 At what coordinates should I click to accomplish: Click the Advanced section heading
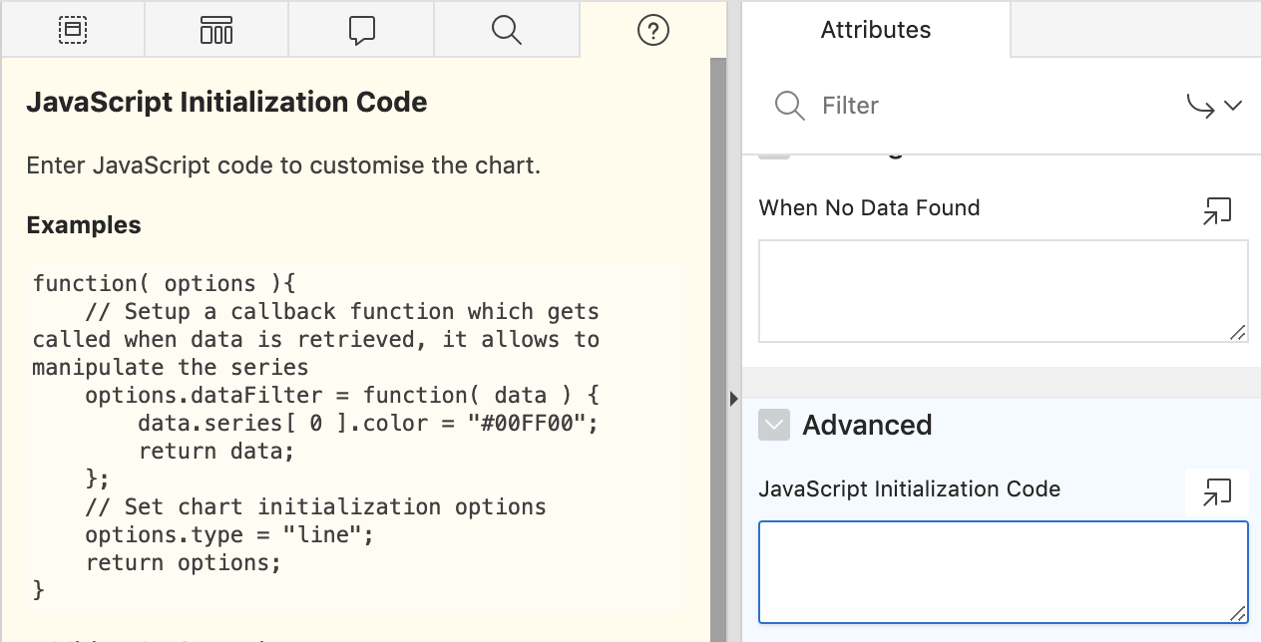[x=867, y=425]
